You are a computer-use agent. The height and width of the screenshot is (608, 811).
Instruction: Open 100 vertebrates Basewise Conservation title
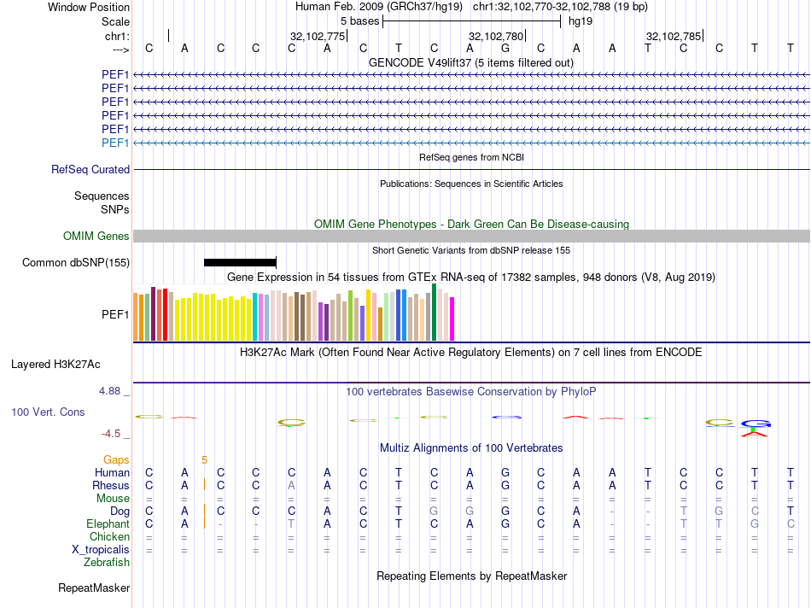click(x=470, y=392)
